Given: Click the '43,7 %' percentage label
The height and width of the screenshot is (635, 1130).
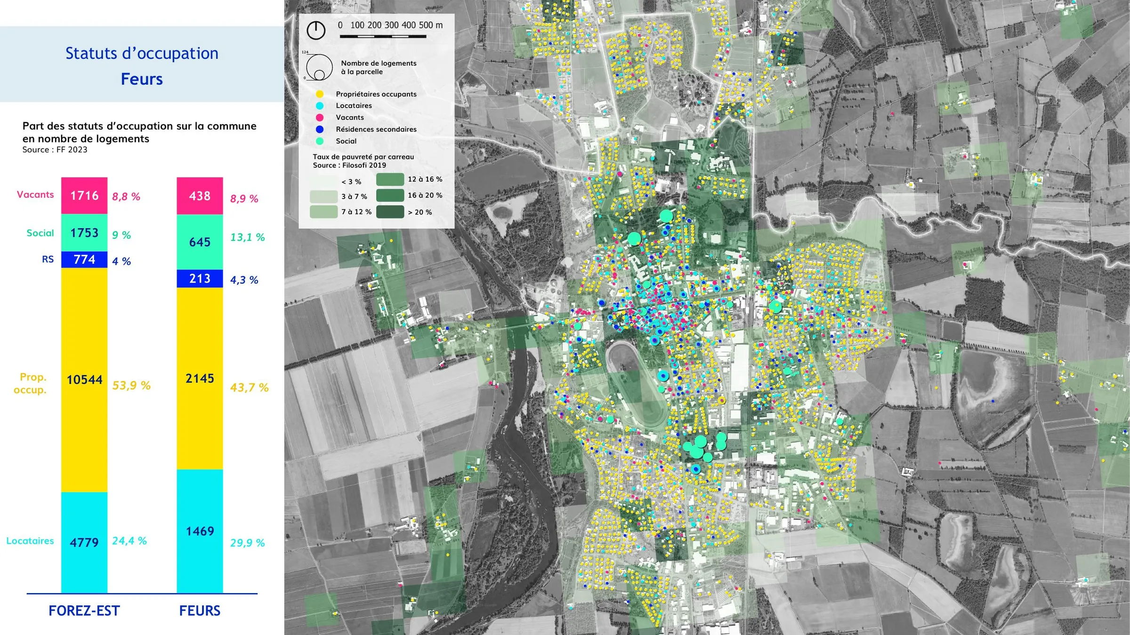Looking at the screenshot, I should pyautogui.click(x=250, y=388).
